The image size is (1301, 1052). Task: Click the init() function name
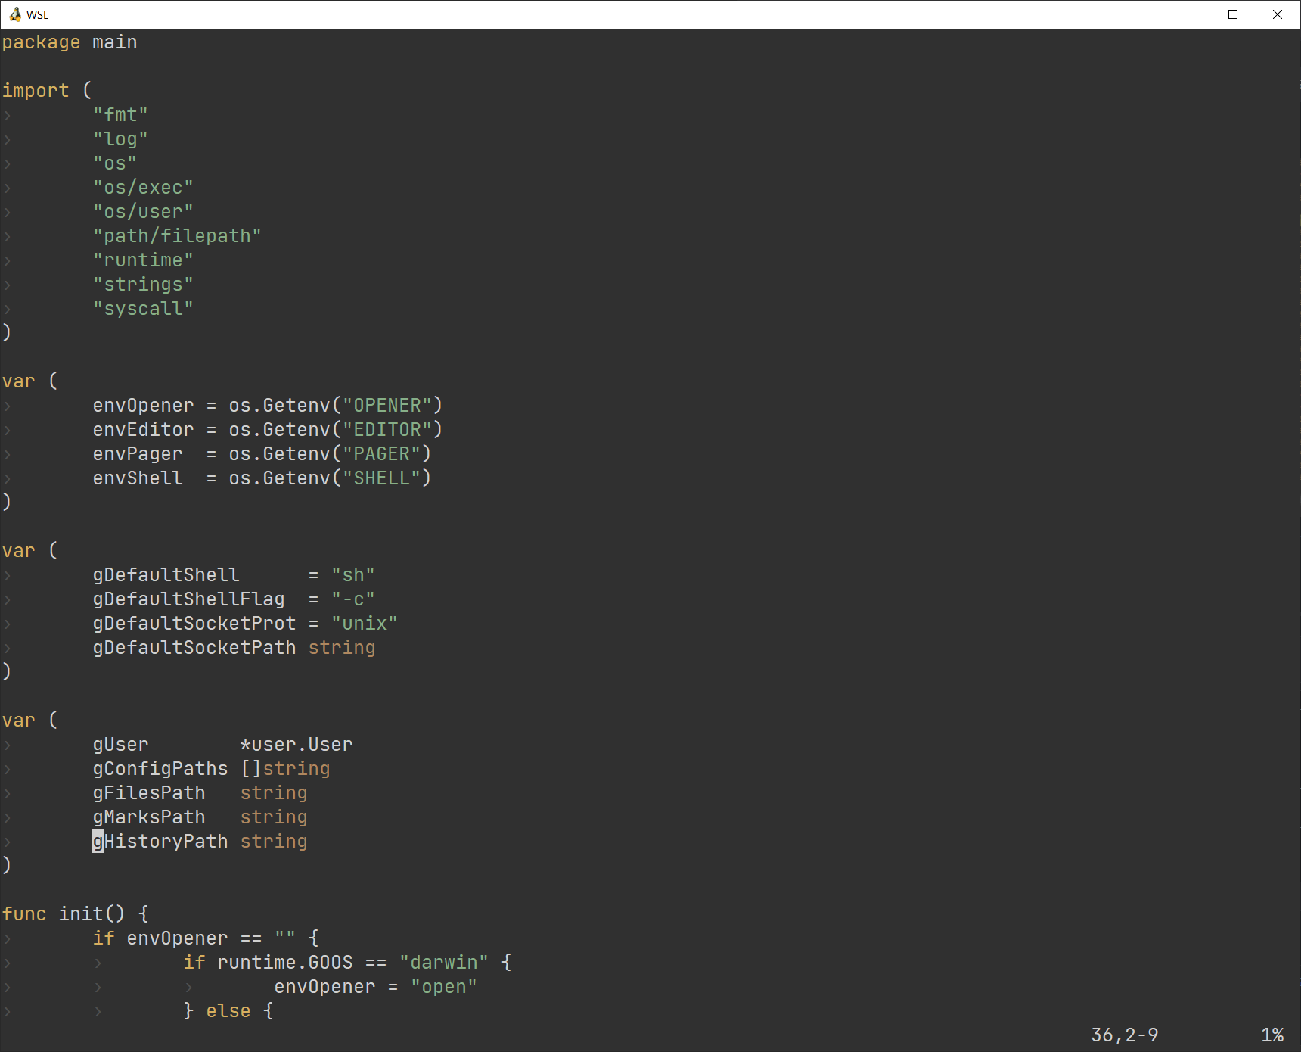click(x=92, y=914)
